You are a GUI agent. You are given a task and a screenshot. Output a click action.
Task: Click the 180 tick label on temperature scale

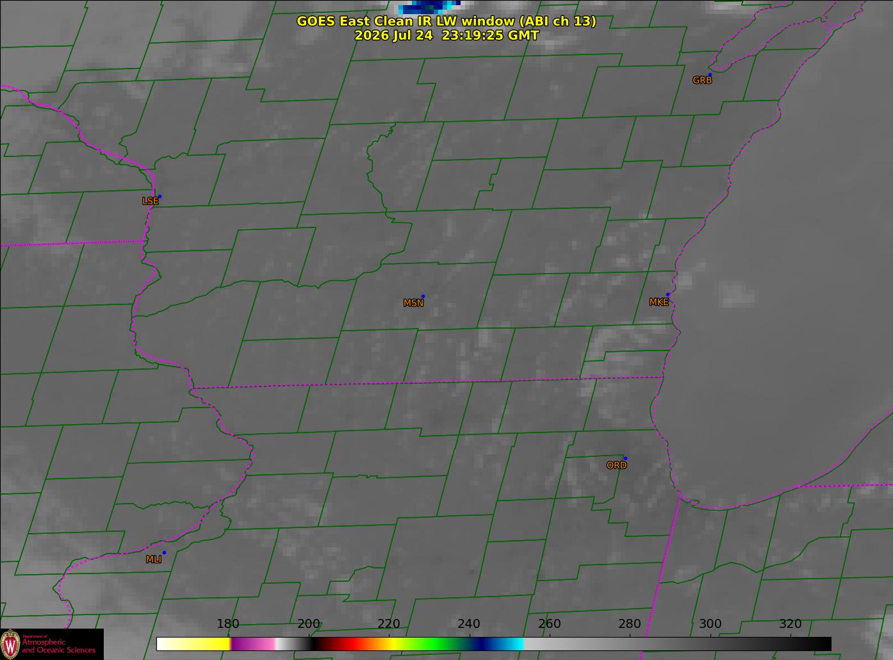coord(228,623)
